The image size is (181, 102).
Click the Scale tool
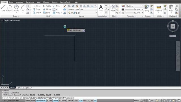click(46, 13)
